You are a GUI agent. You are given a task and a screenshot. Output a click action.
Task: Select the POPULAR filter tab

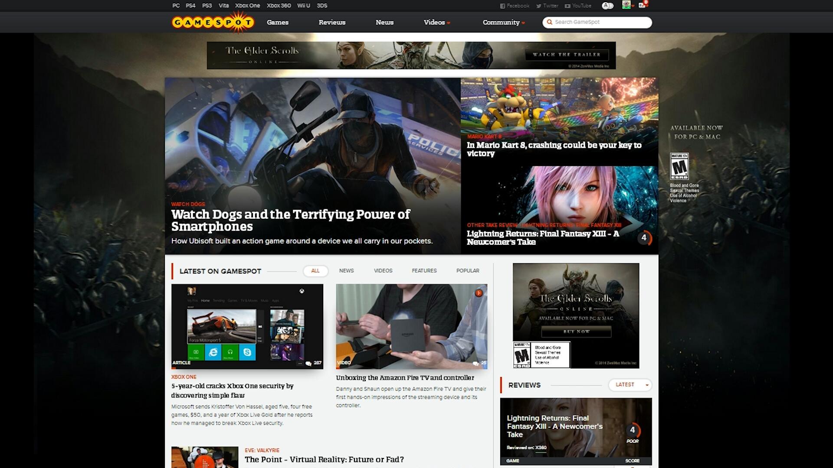tap(468, 271)
